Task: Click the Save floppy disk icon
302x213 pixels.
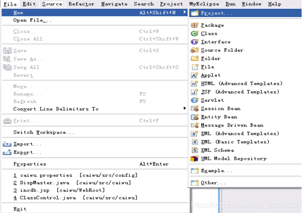Action: (x=7, y=51)
